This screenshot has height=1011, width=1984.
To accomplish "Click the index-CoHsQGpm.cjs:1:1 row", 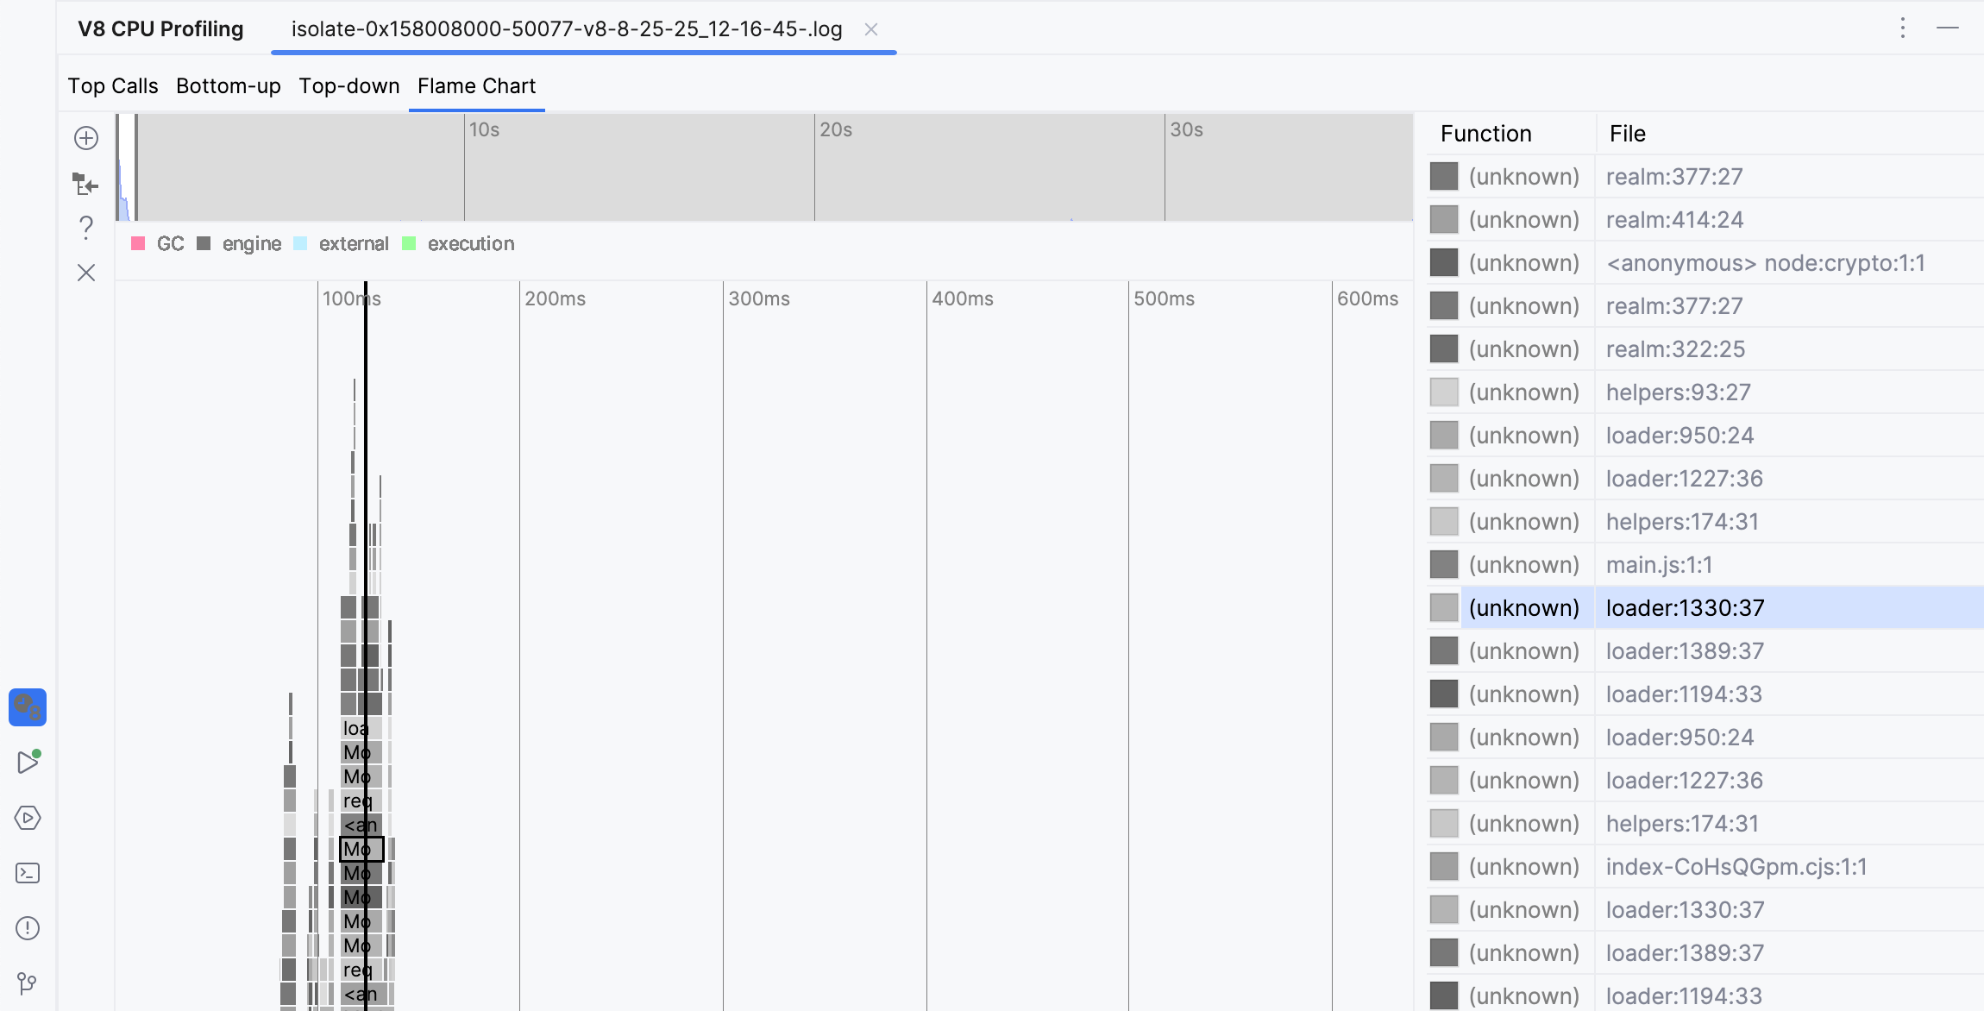I will click(1736, 867).
